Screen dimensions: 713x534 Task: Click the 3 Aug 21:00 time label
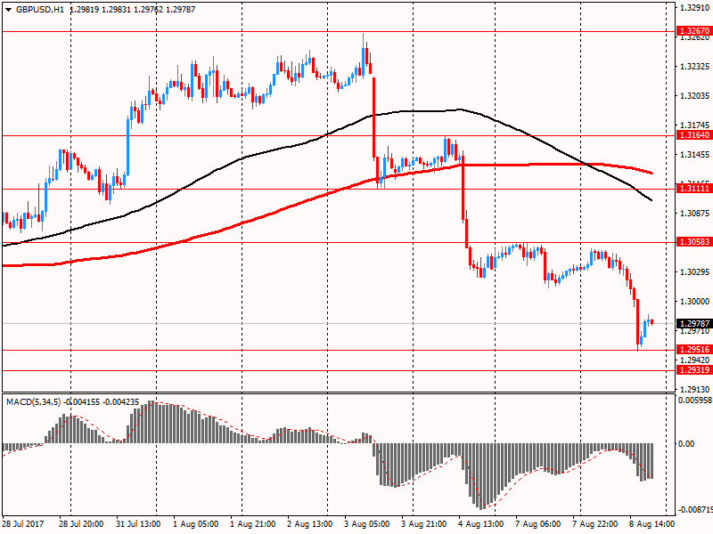tap(424, 524)
